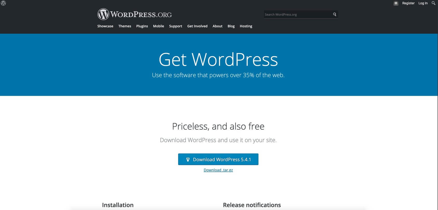Select the Hosting navigation item
438x210 pixels.
pos(246,26)
